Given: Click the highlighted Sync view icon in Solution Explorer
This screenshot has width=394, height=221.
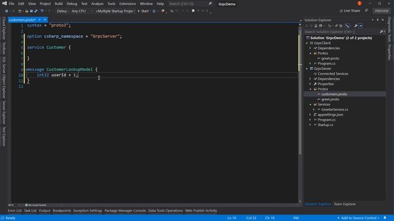Looking at the screenshot, I should [347, 26].
